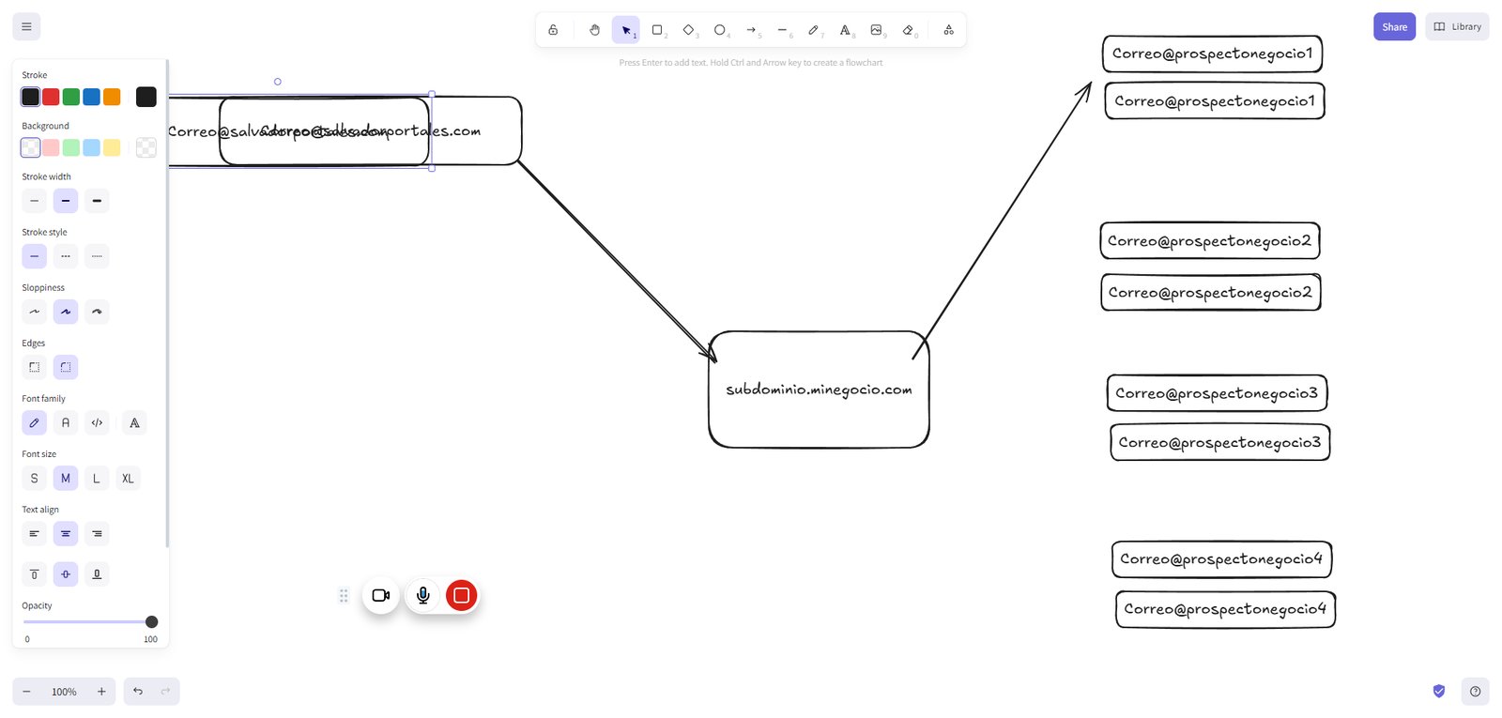The height and width of the screenshot is (718, 1502).
Task: Set sloppiness to Architect
Action: [x=35, y=312]
